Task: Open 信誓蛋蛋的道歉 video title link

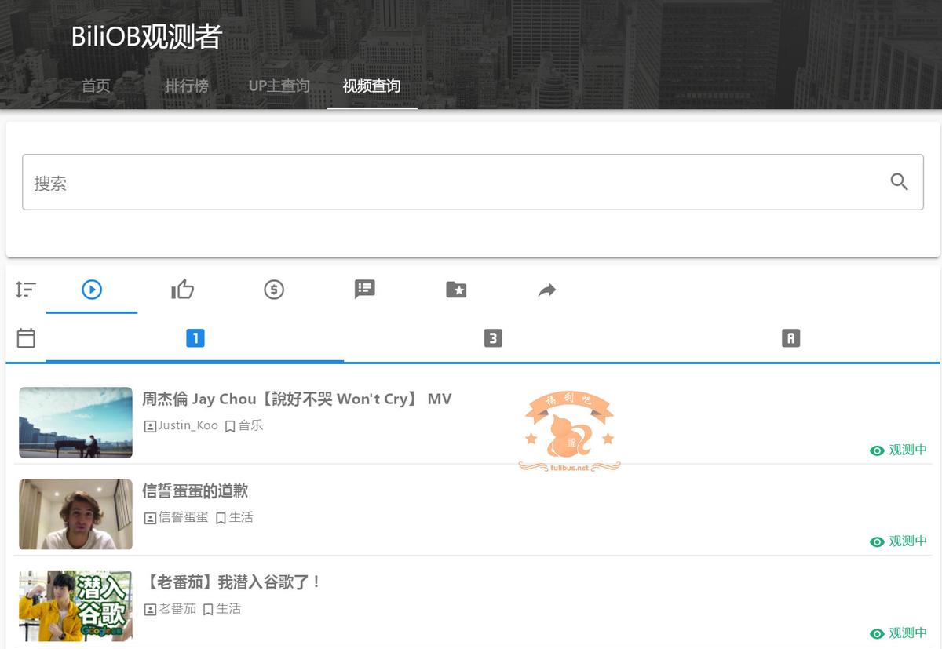Action: coord(195,491)
